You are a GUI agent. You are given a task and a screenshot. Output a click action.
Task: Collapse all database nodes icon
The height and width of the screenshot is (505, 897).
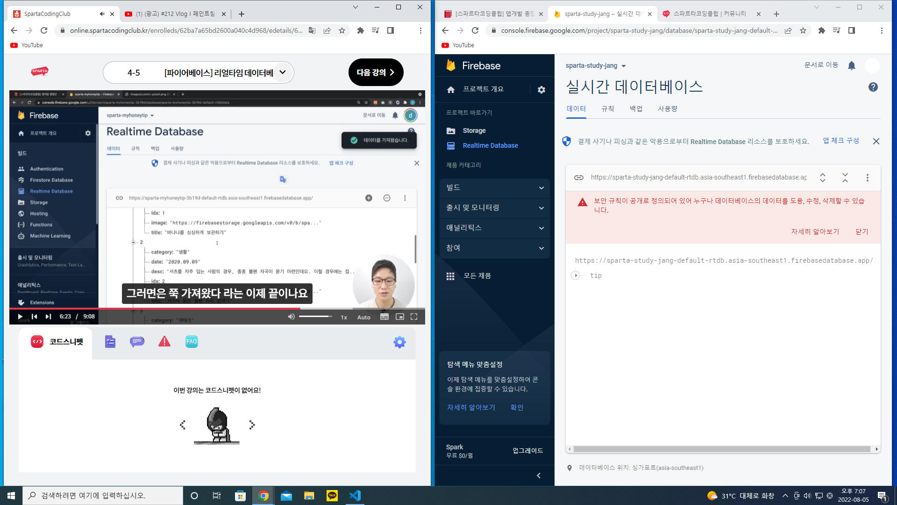(845, 178)
